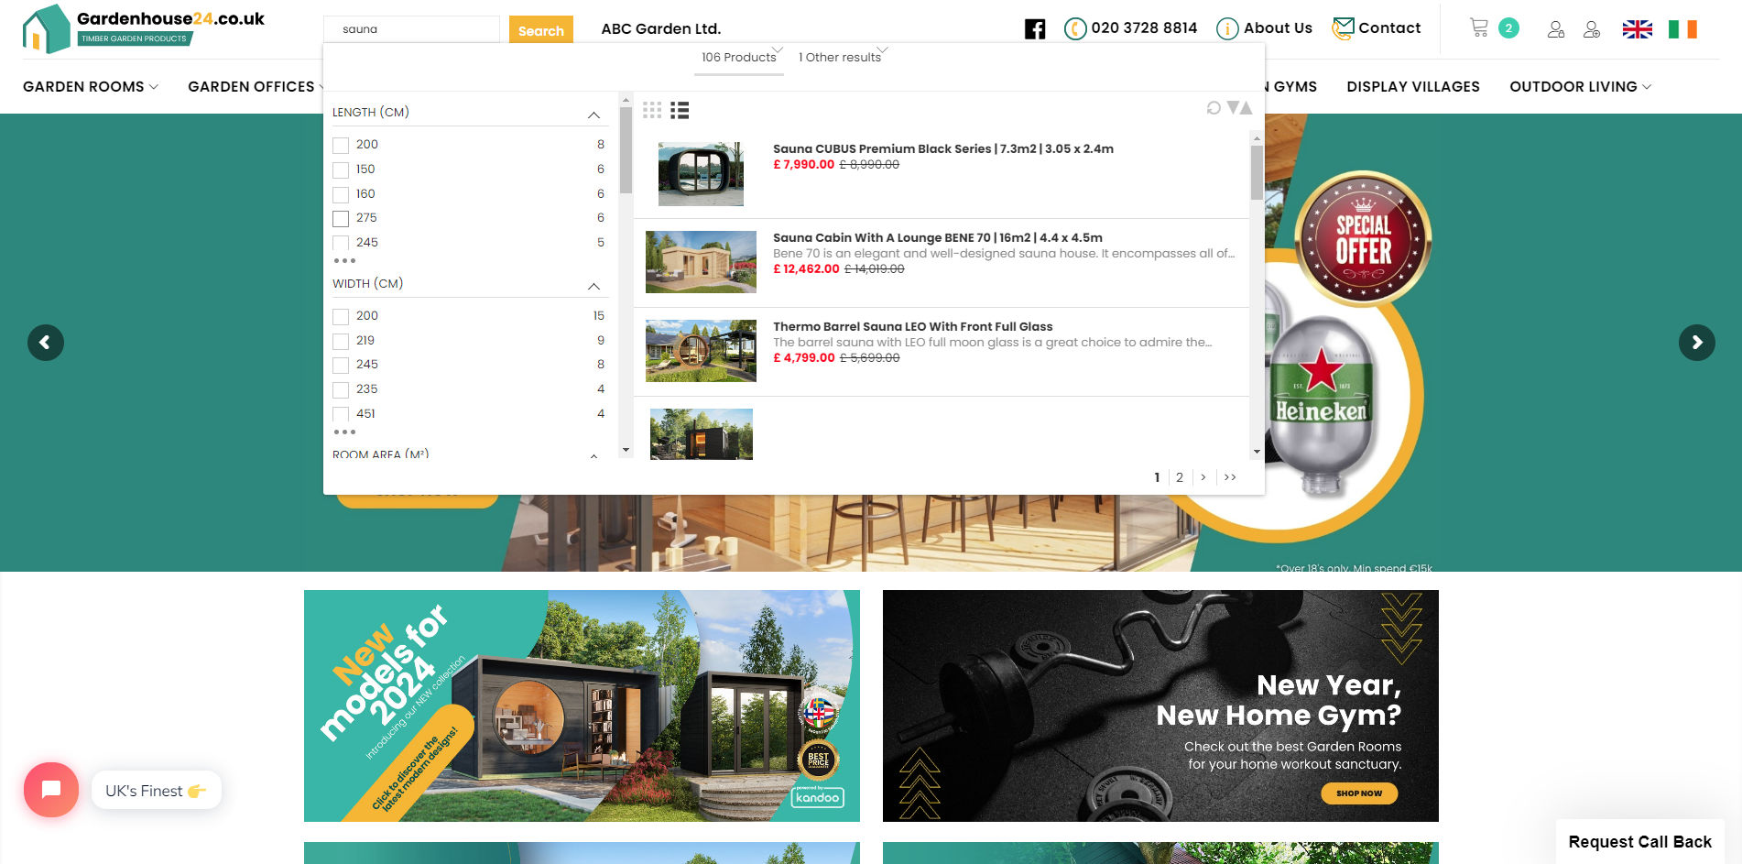Switch results to grid view

point(652,110)
